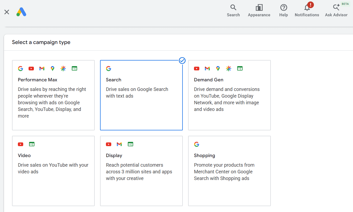Open the Appearance icon
The width and height of the screenshot is (353, 212).
[x=259, y=7]
